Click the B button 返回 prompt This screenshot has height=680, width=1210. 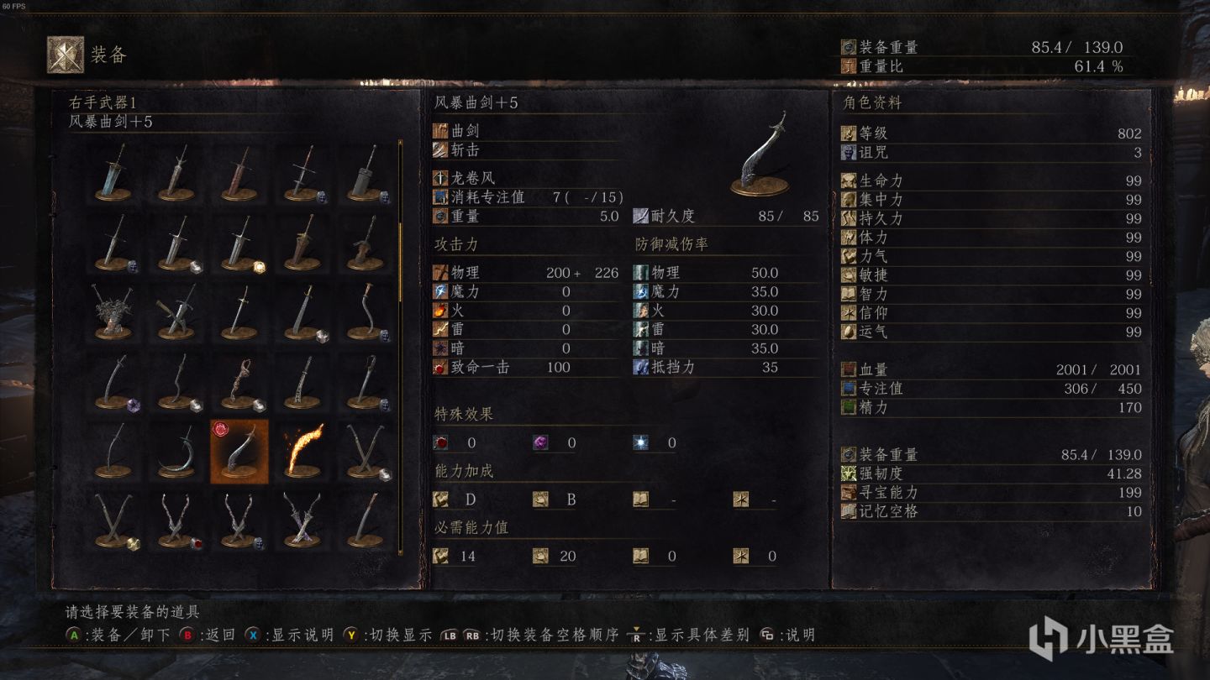pos(208,635)
